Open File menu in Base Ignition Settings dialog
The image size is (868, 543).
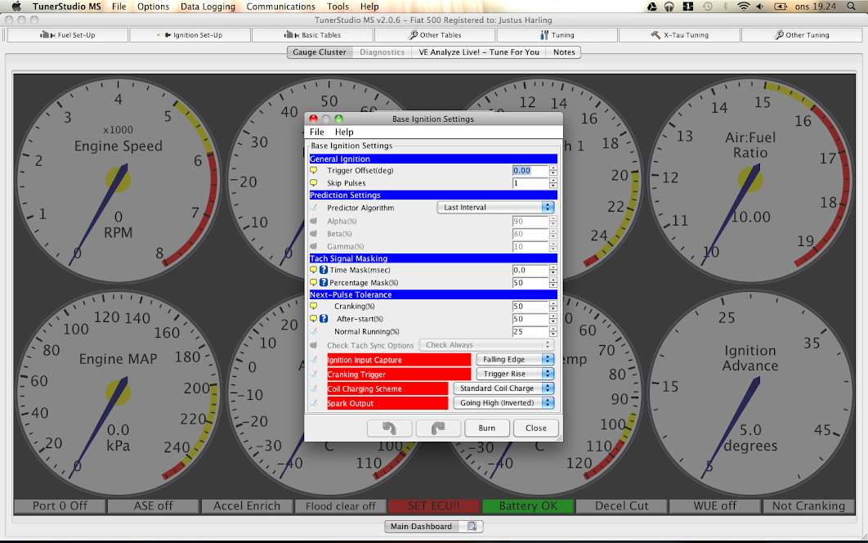pos(316,132)
